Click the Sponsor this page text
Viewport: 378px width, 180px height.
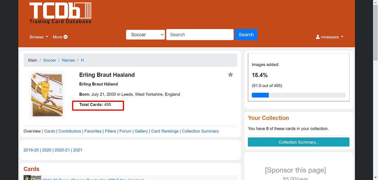[295, 170]
